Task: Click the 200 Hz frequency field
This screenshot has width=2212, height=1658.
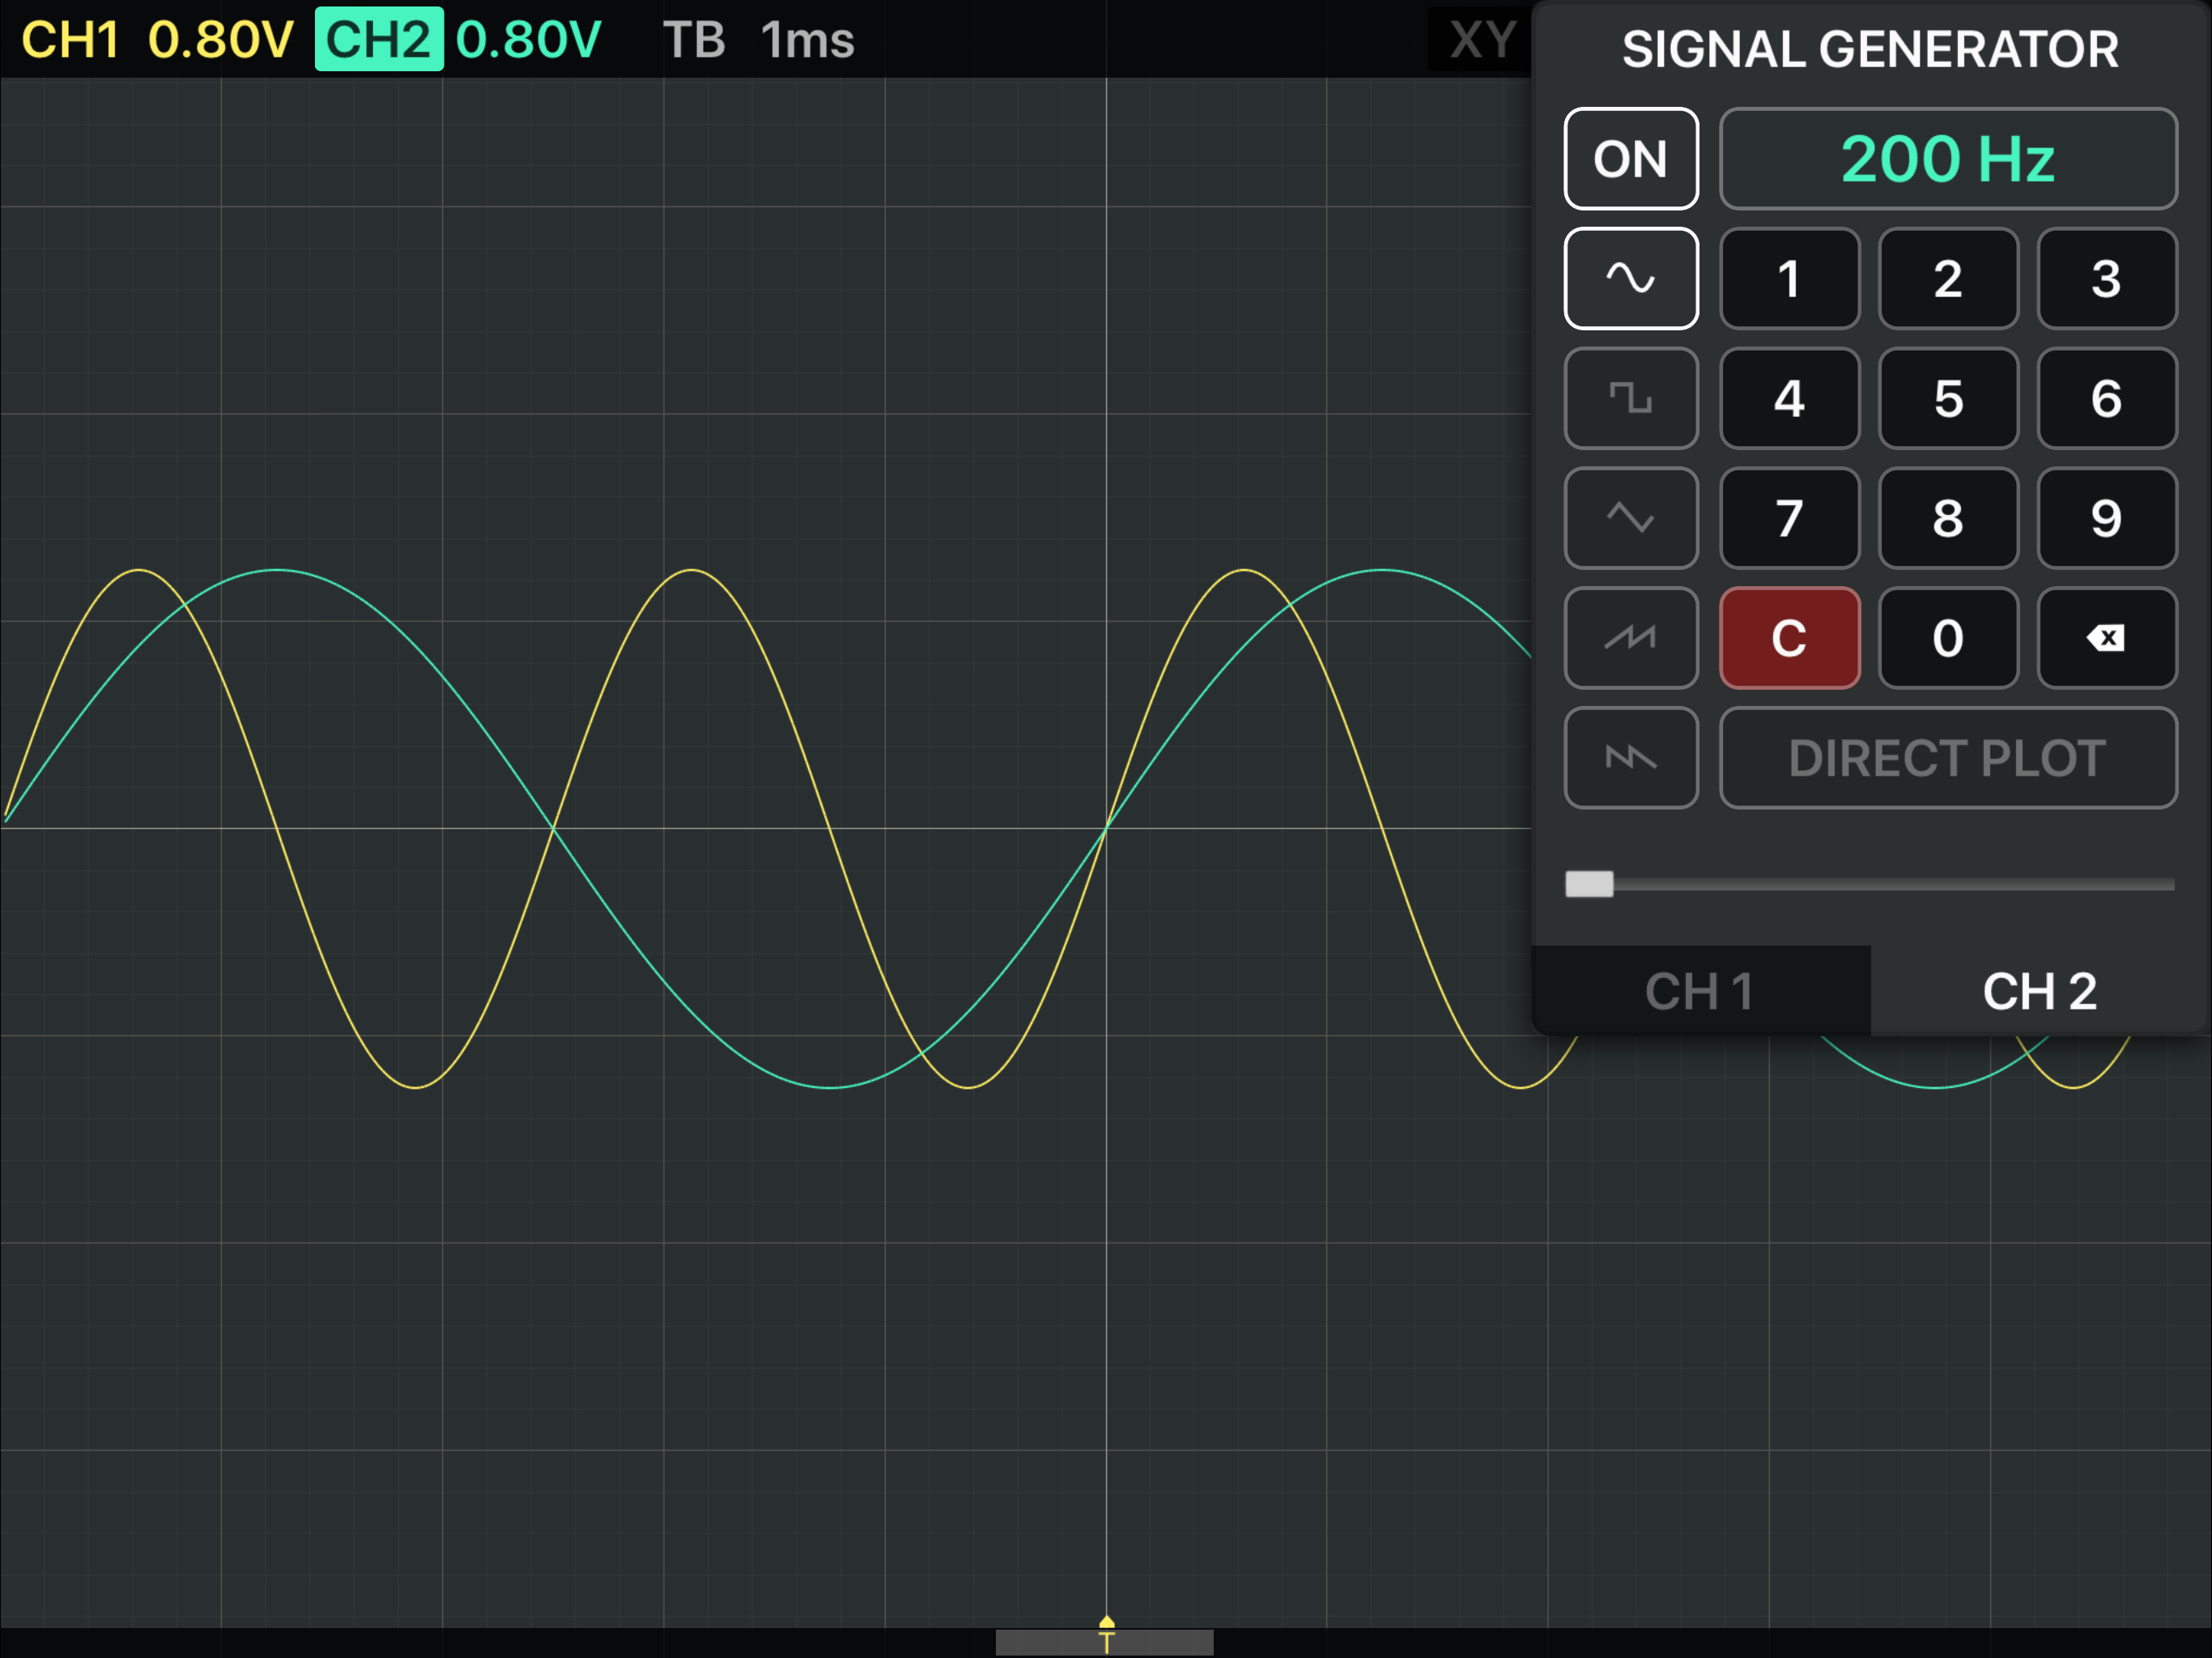Action: click(x=1947, y=158)
